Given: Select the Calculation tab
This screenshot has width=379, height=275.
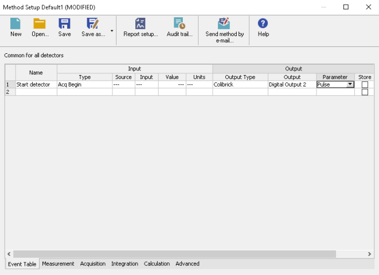Looking at the screenshot, I should point(157,264).
